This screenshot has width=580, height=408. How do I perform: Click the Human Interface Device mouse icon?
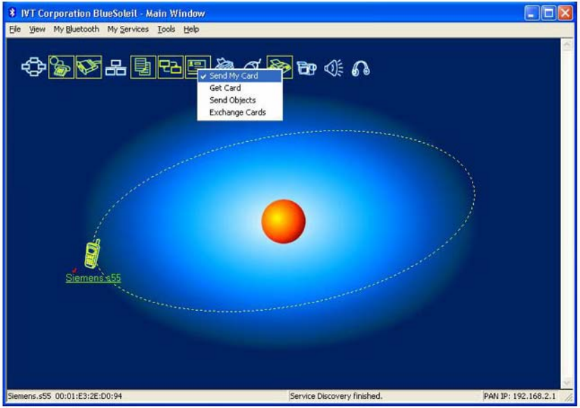(x=253, y=64)
